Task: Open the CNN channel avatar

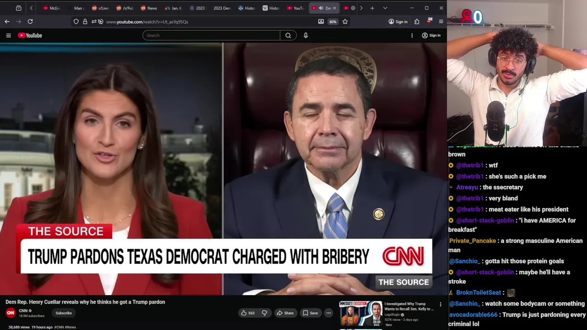Action: [10, 313]
